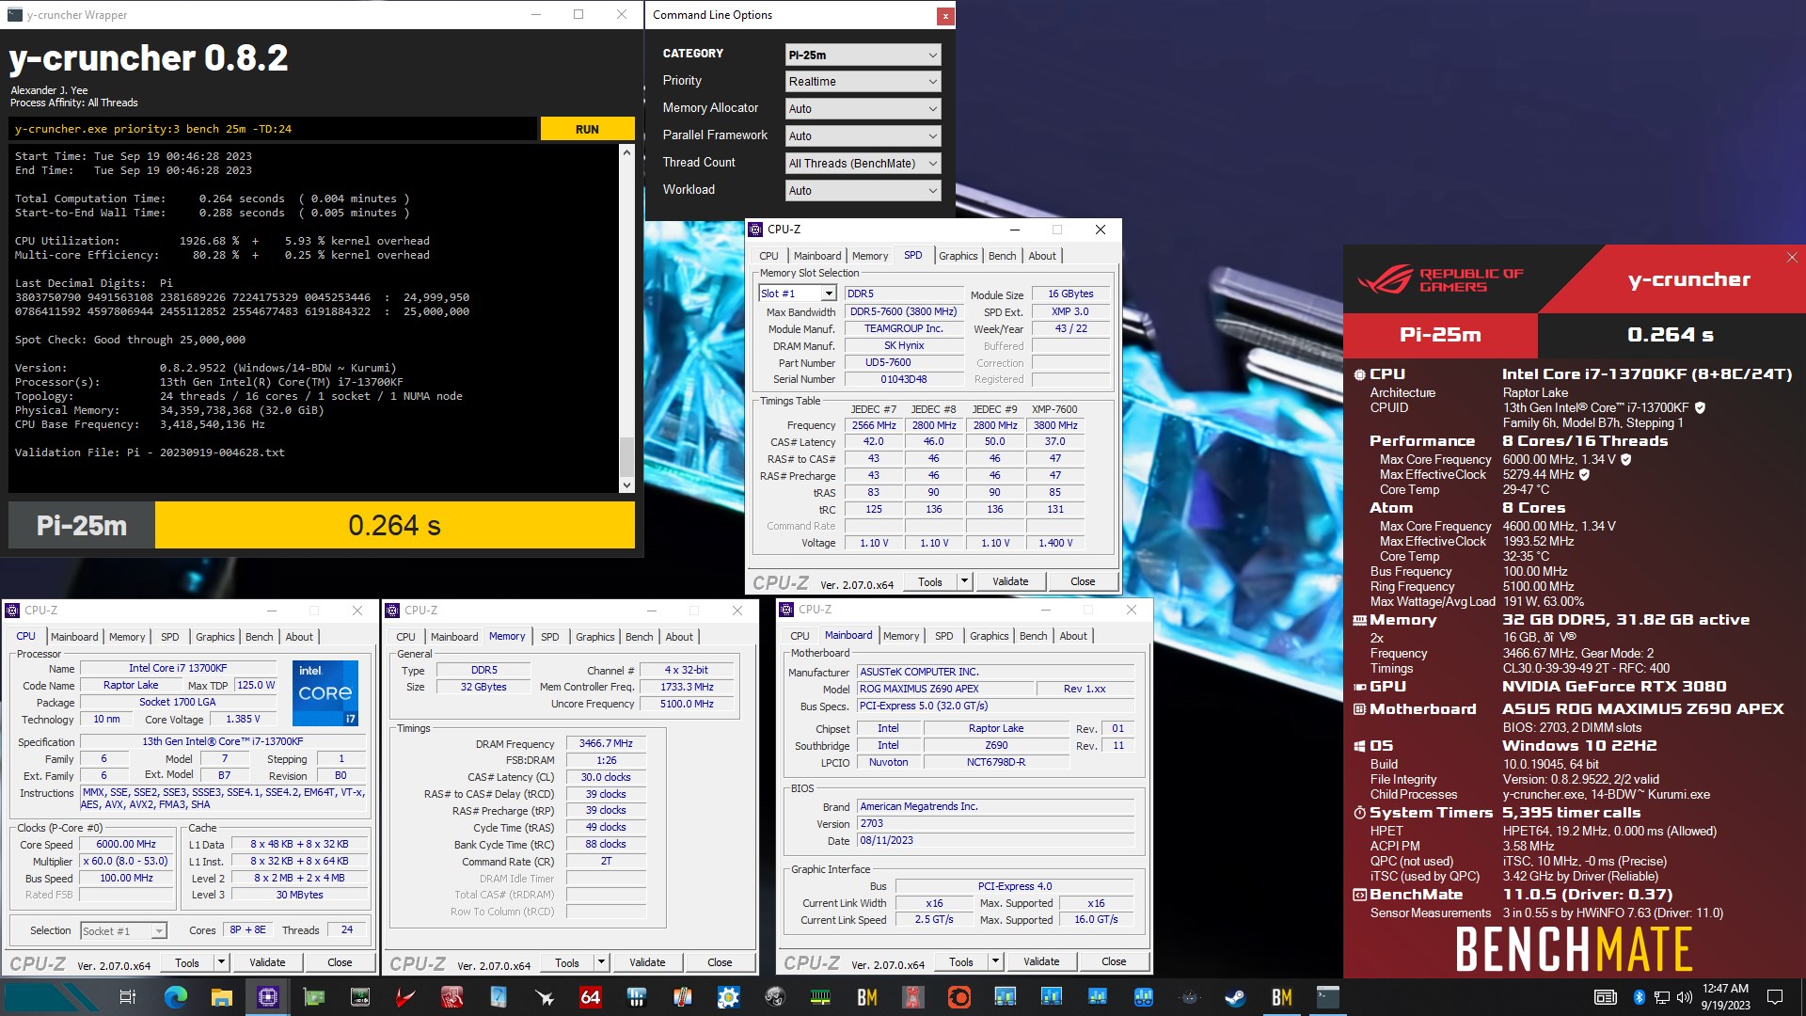Close the Command Line Options window

click(x=944, y=16)
